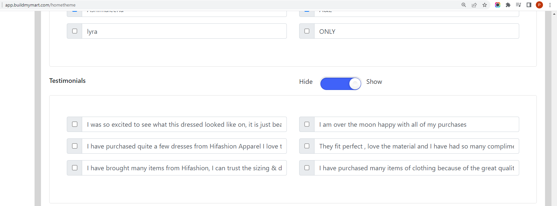Click the Show label beside the switch

[374, 82]
